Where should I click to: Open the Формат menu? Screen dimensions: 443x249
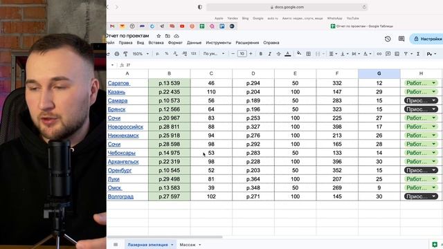175,43
